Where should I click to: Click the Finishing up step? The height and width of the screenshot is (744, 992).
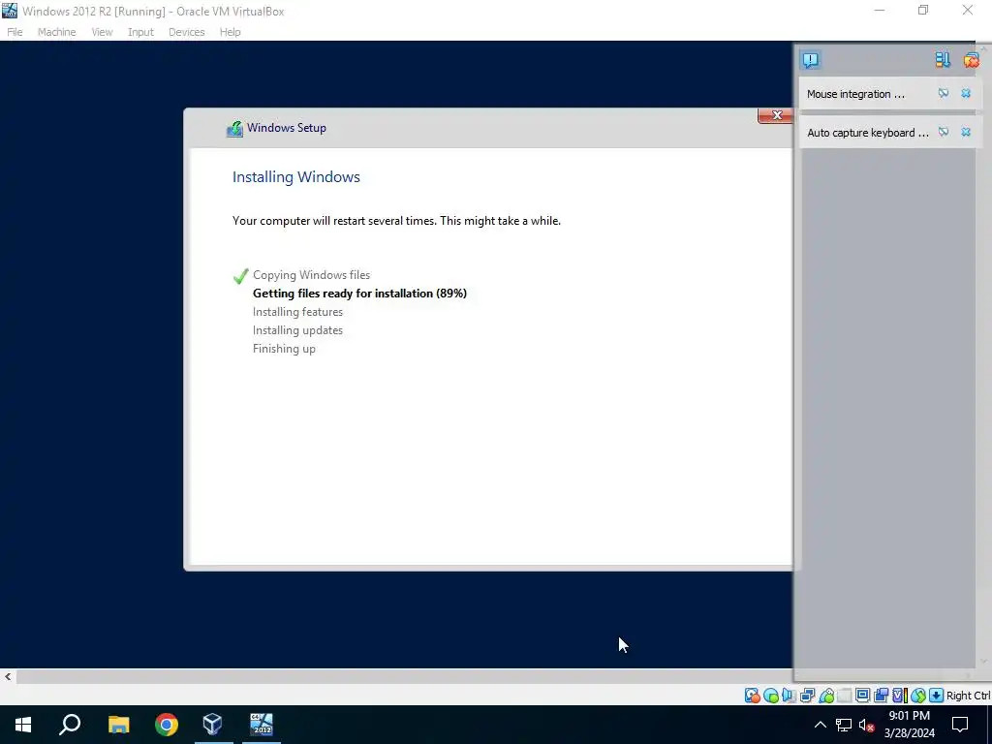284,349
